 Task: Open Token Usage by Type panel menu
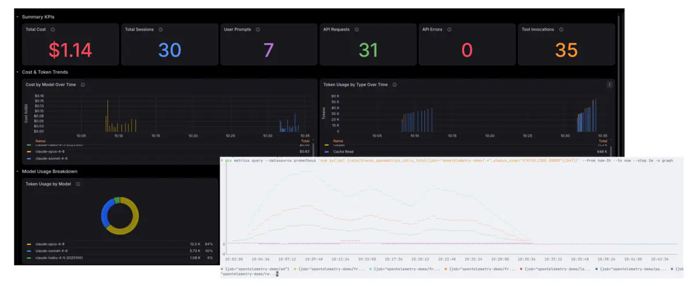[609, 85]
